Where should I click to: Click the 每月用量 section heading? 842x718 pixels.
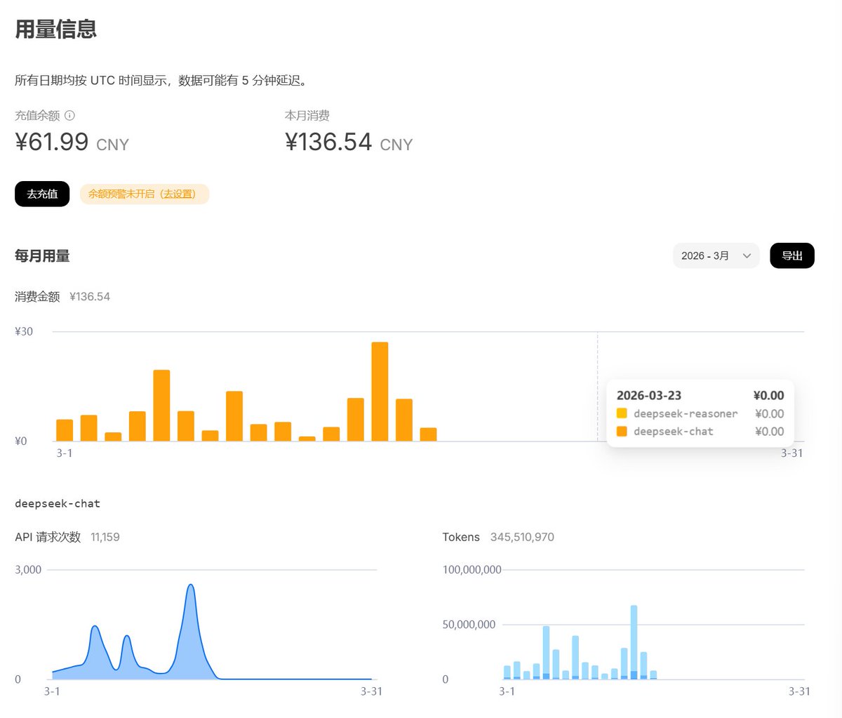42,256
